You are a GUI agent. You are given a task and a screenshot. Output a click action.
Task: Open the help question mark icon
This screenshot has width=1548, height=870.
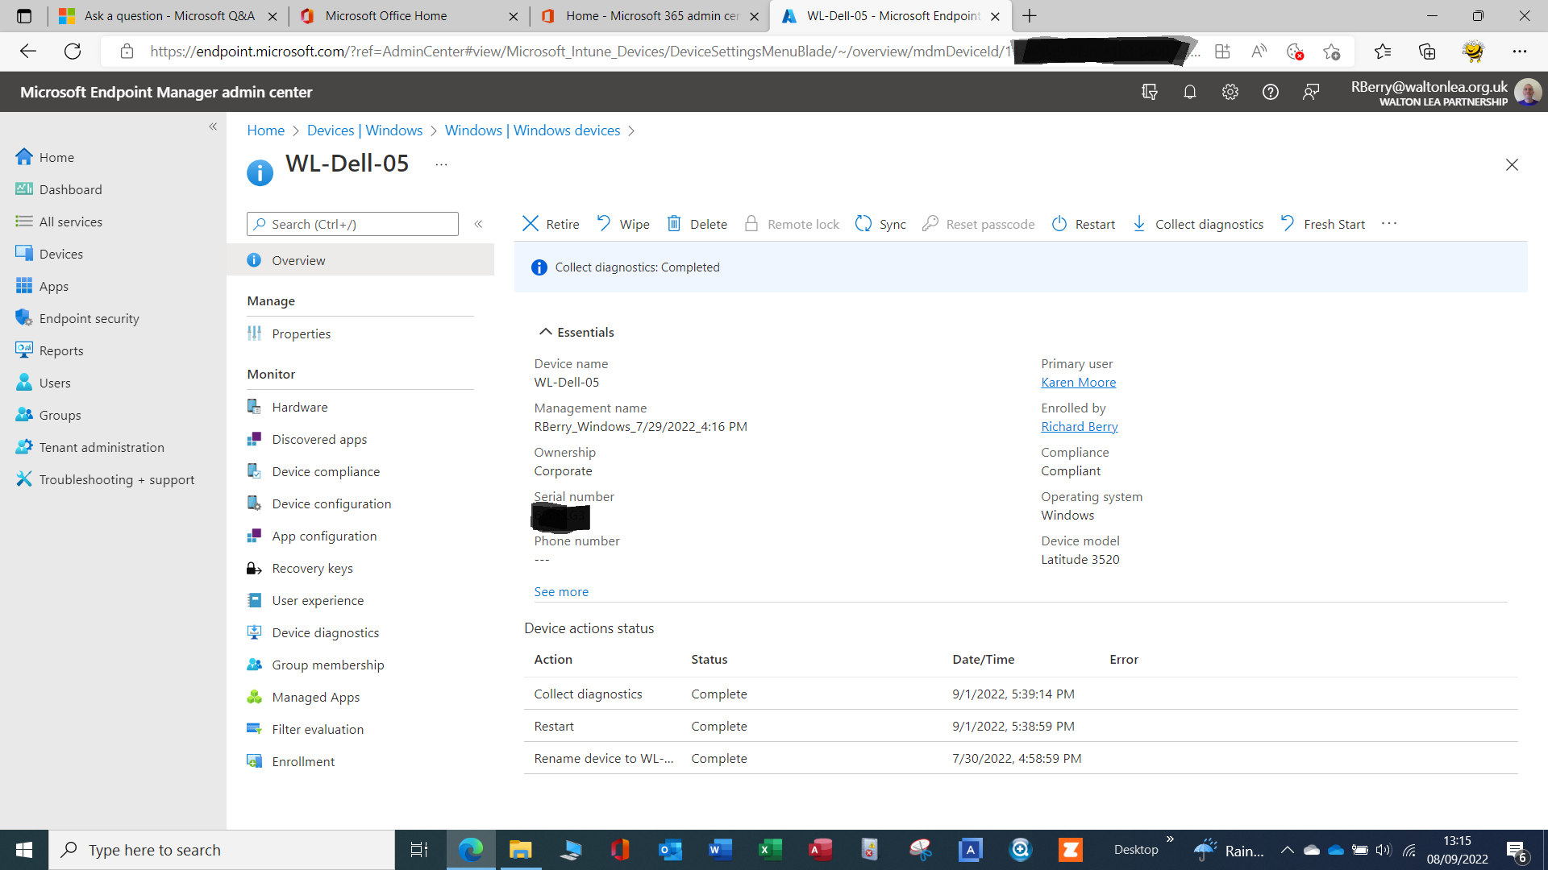[1271, 92]
